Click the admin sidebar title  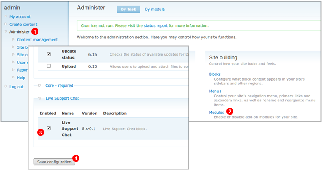coord(12,8)
